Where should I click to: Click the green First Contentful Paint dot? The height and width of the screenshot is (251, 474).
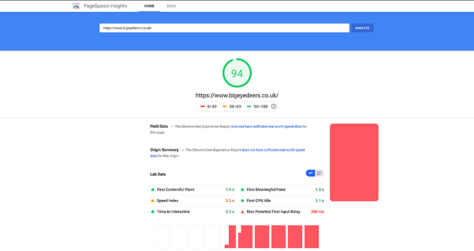(153, 190)
